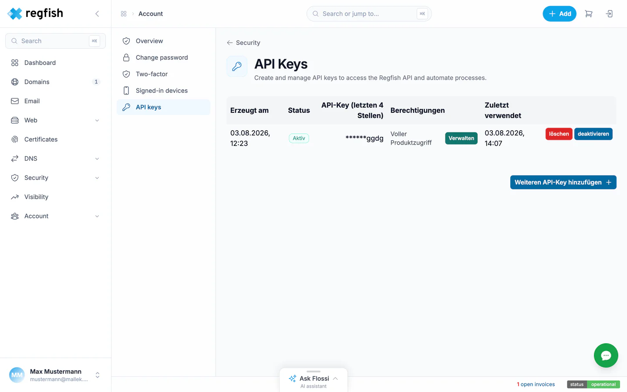Click the blue Add button

(560, 14)
